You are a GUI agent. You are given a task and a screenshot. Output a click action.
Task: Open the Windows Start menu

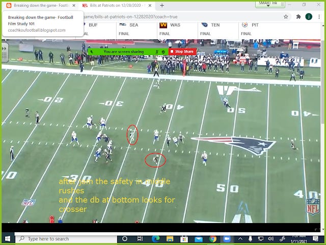8,239
